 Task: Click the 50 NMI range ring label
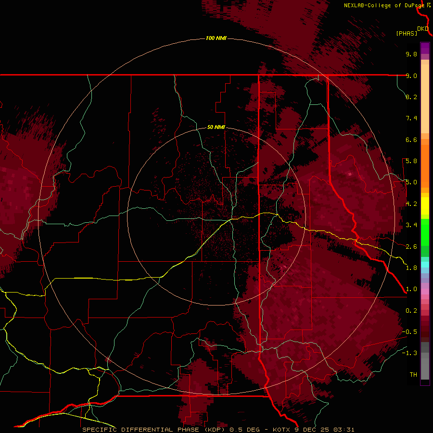[x=216, y=127]
